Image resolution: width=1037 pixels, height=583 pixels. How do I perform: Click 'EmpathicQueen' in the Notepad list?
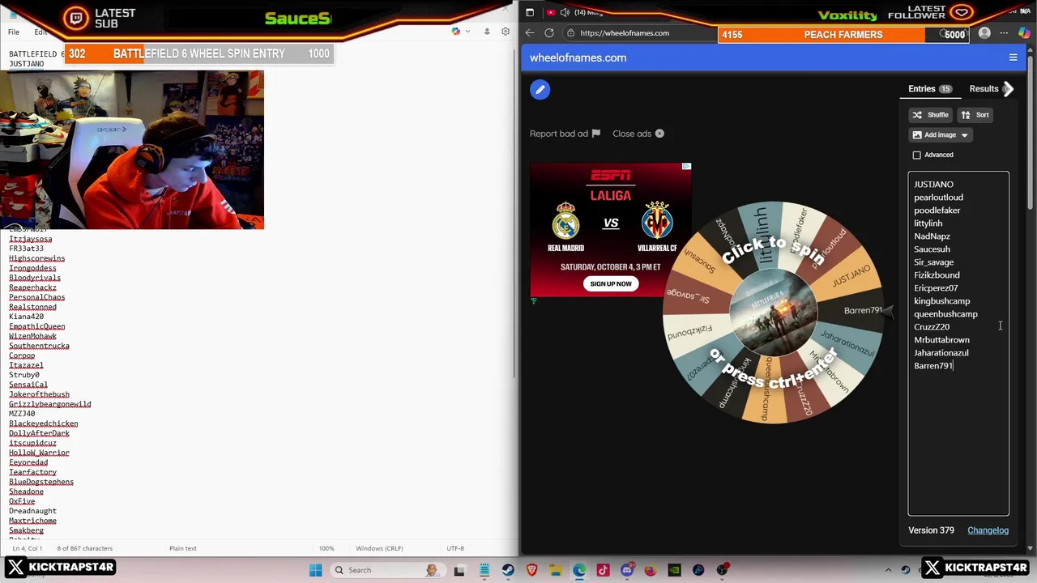tap(37, 326)
